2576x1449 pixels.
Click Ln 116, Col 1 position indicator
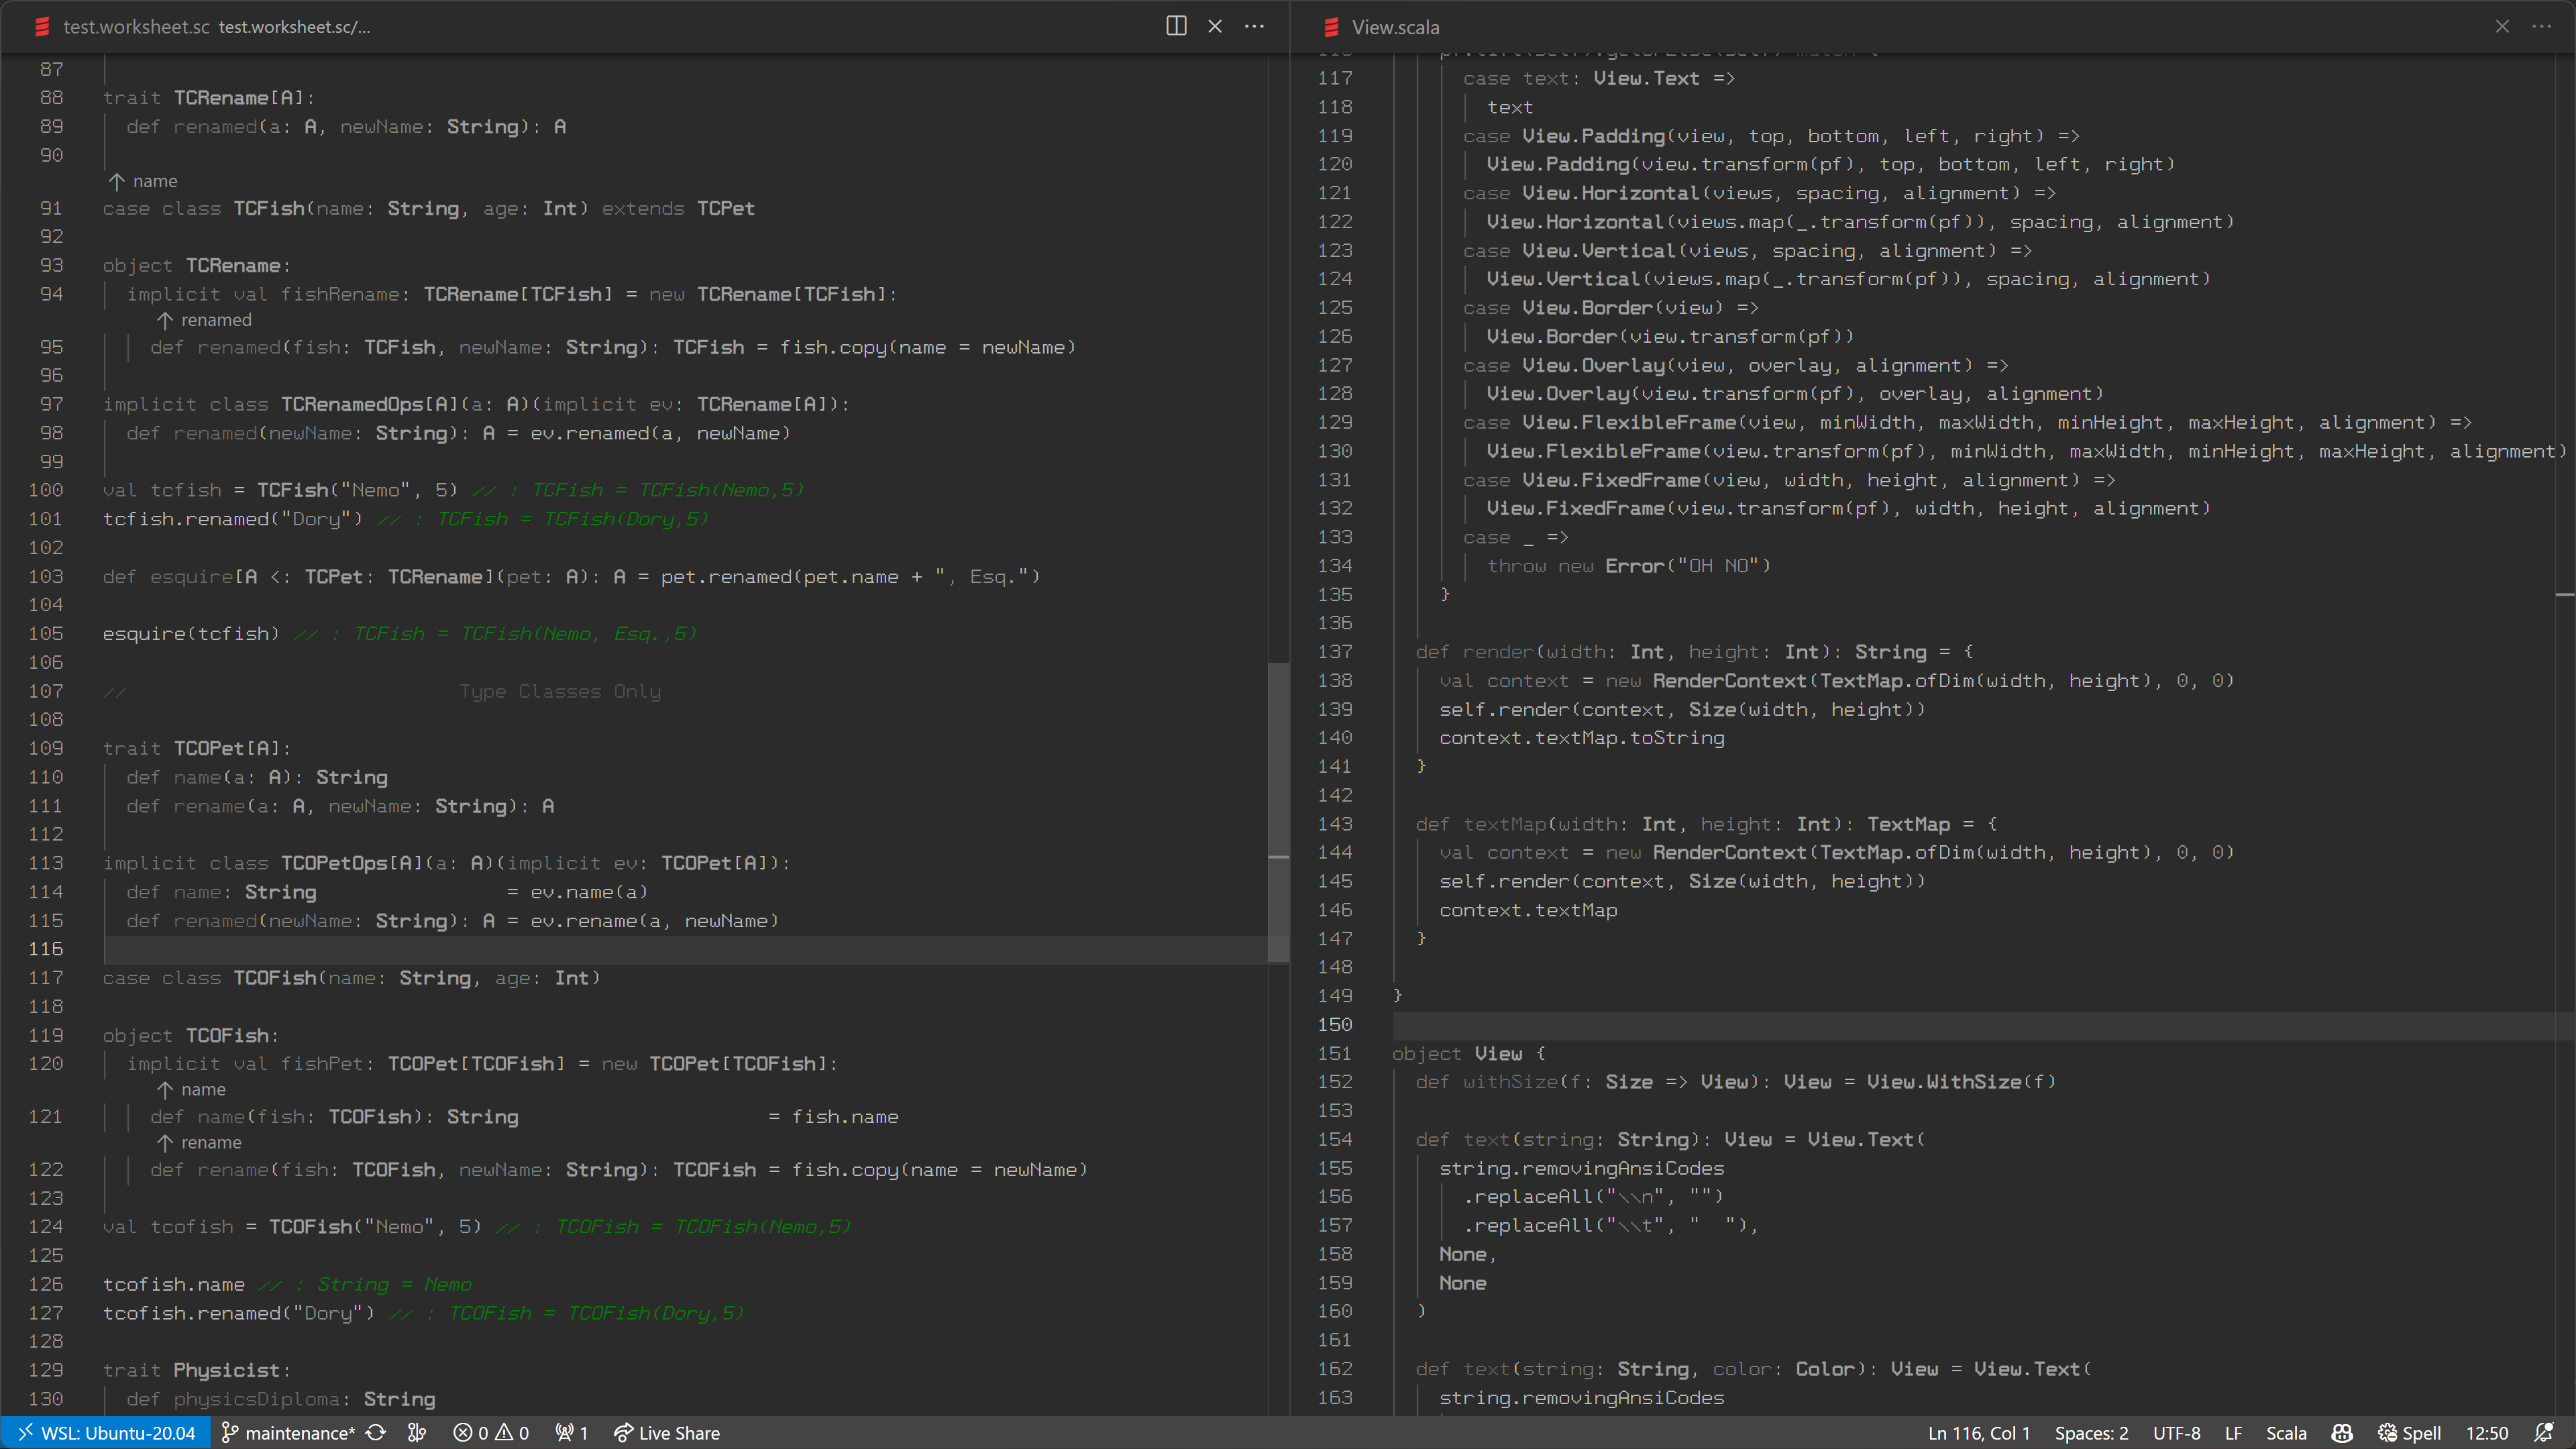click(x=1978, y=1433)
